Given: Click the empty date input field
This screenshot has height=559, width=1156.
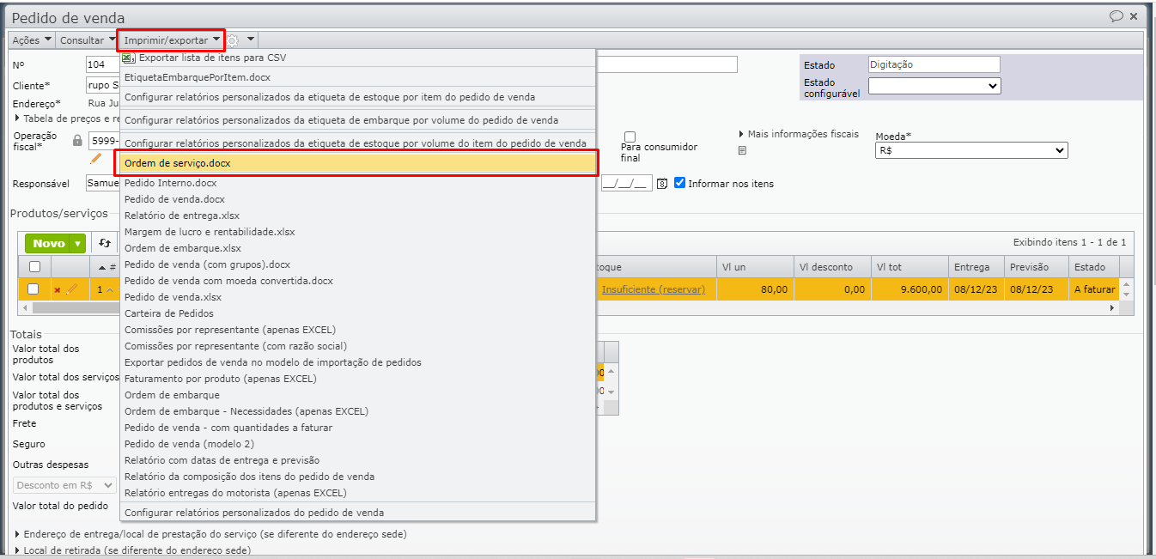Looking at the screenshot, I should [626, 183].
